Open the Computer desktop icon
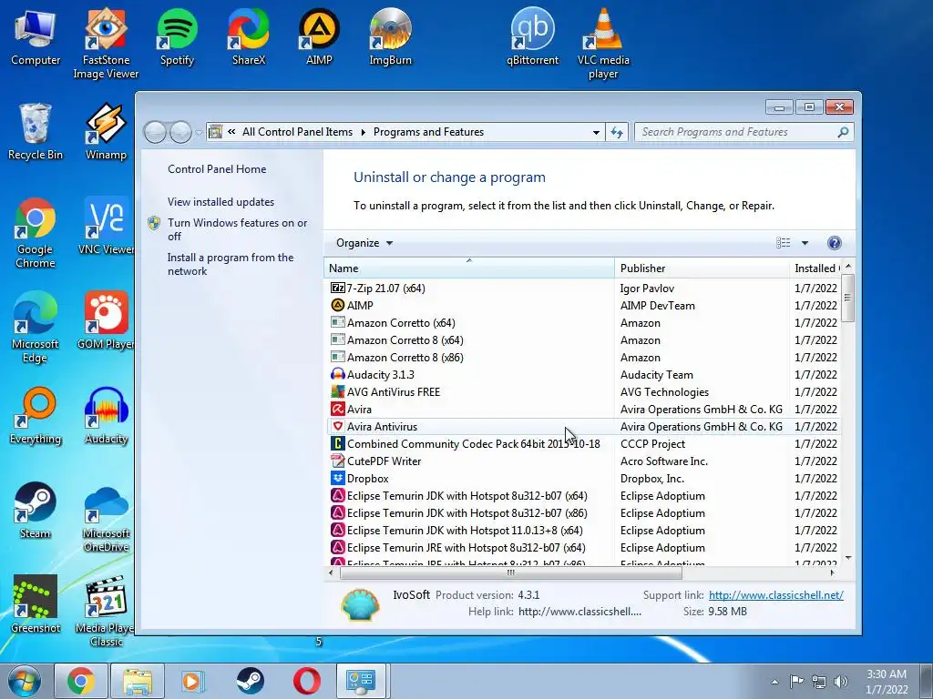The image size is (933, 699). [36, 37]
